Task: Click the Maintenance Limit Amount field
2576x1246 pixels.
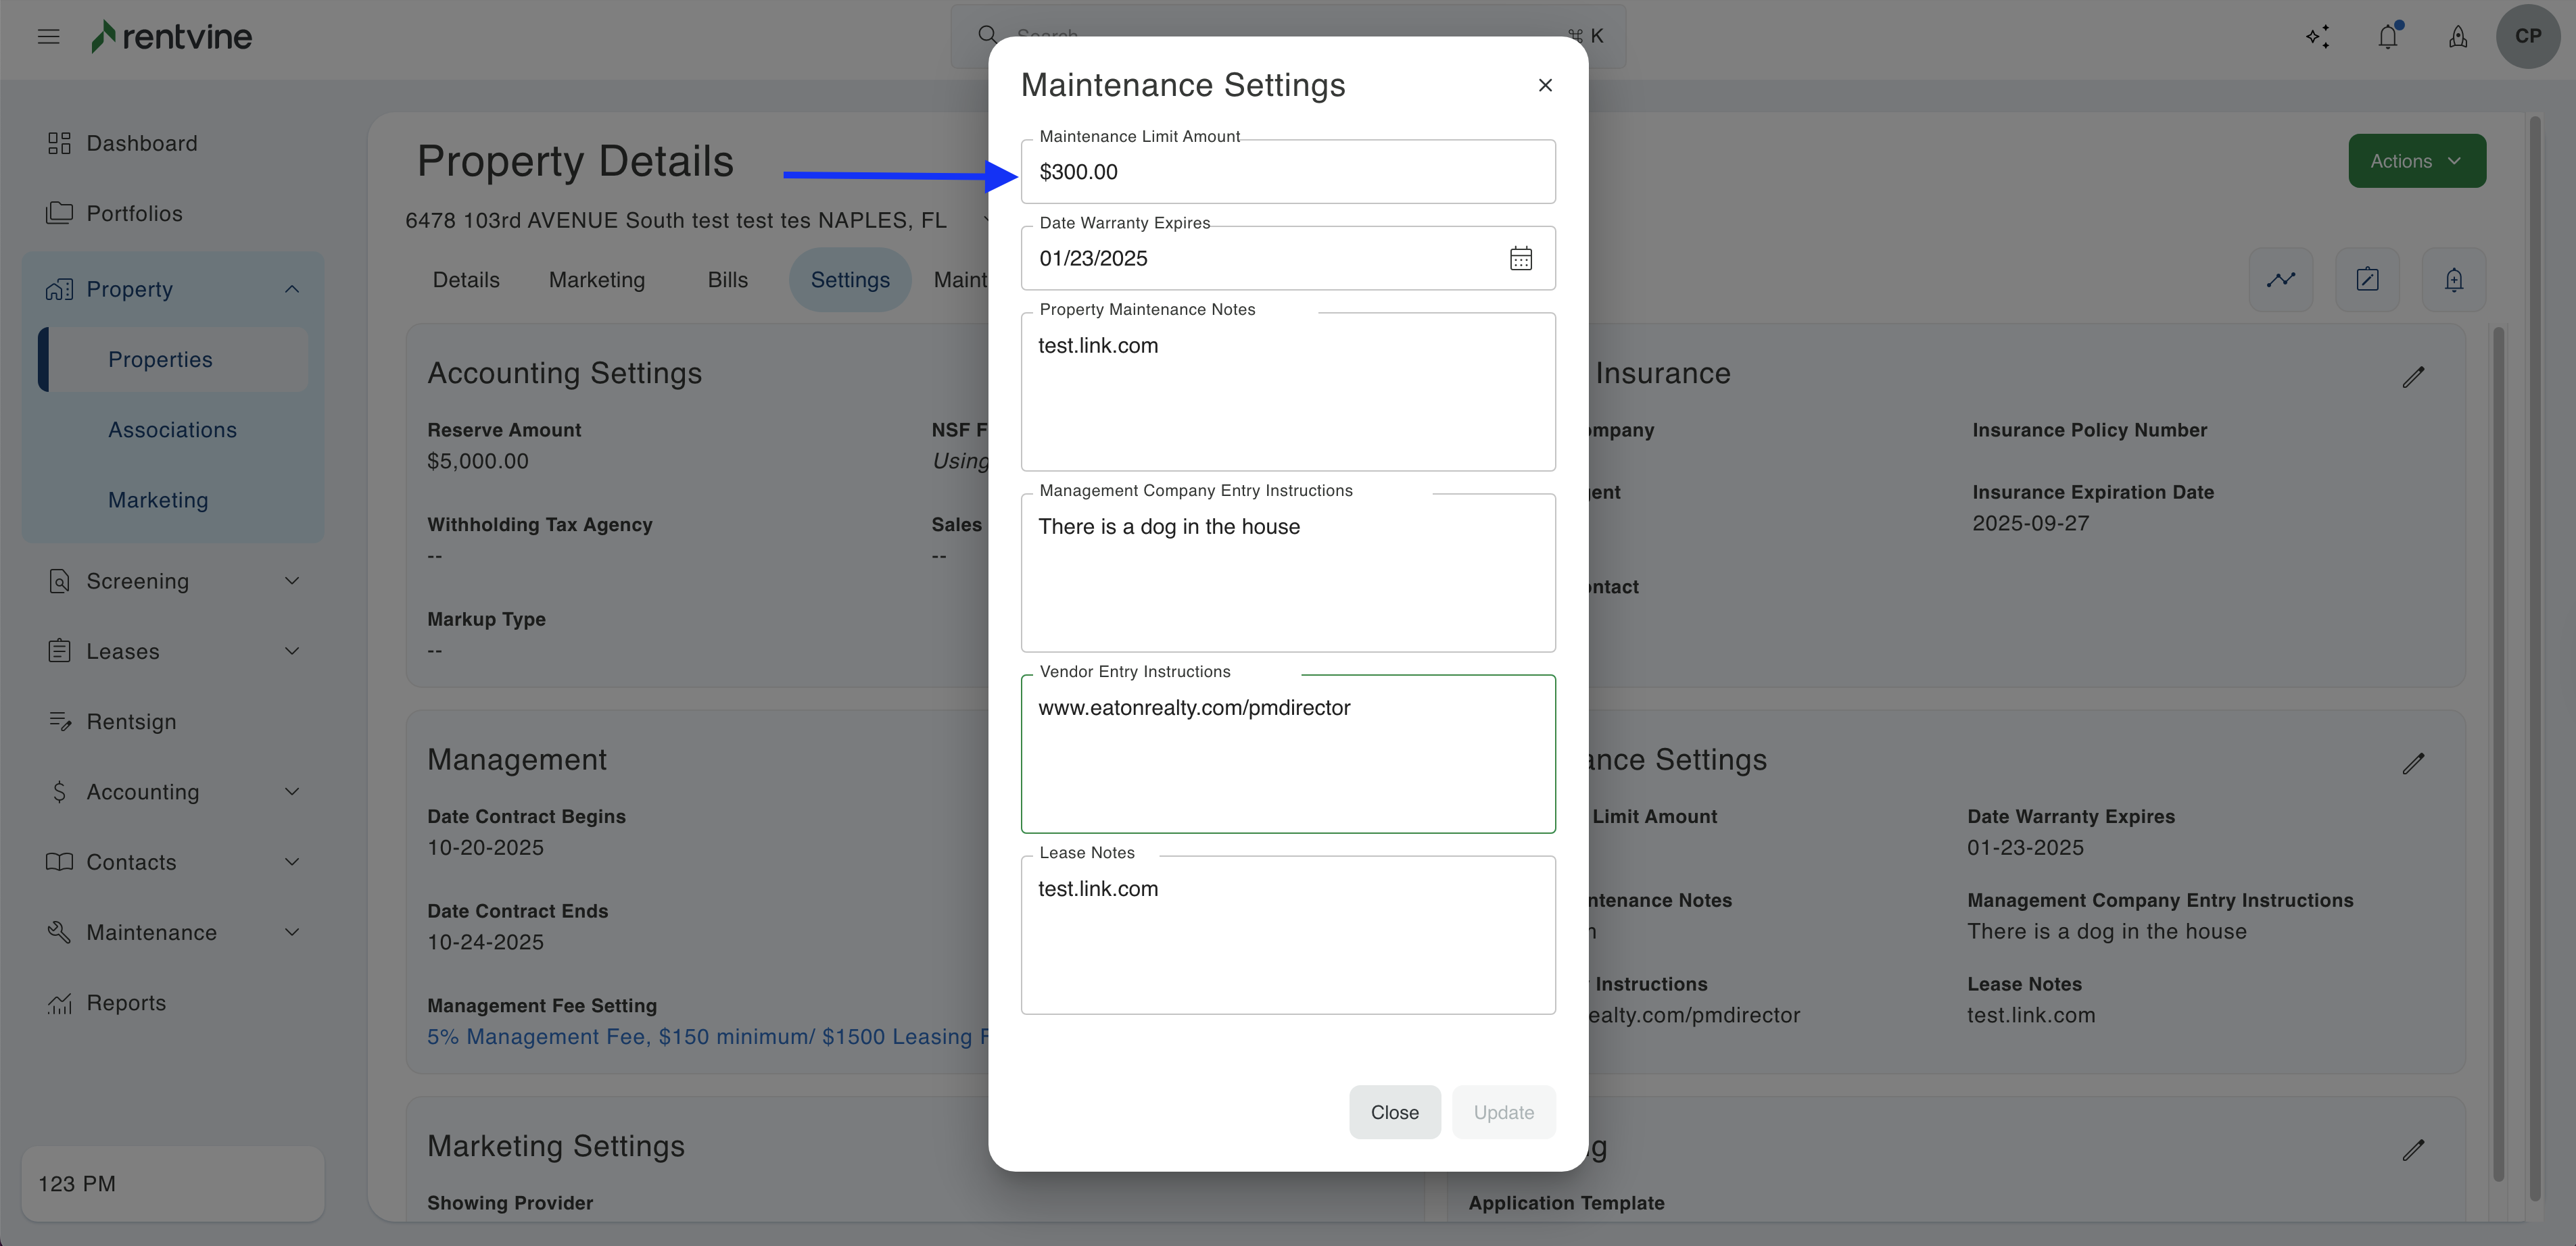Action: tap(1287, 172)
